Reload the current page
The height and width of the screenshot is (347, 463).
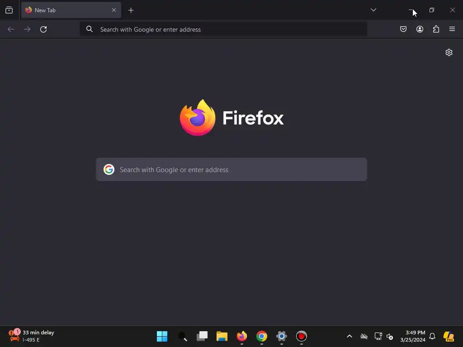(43, 29)
